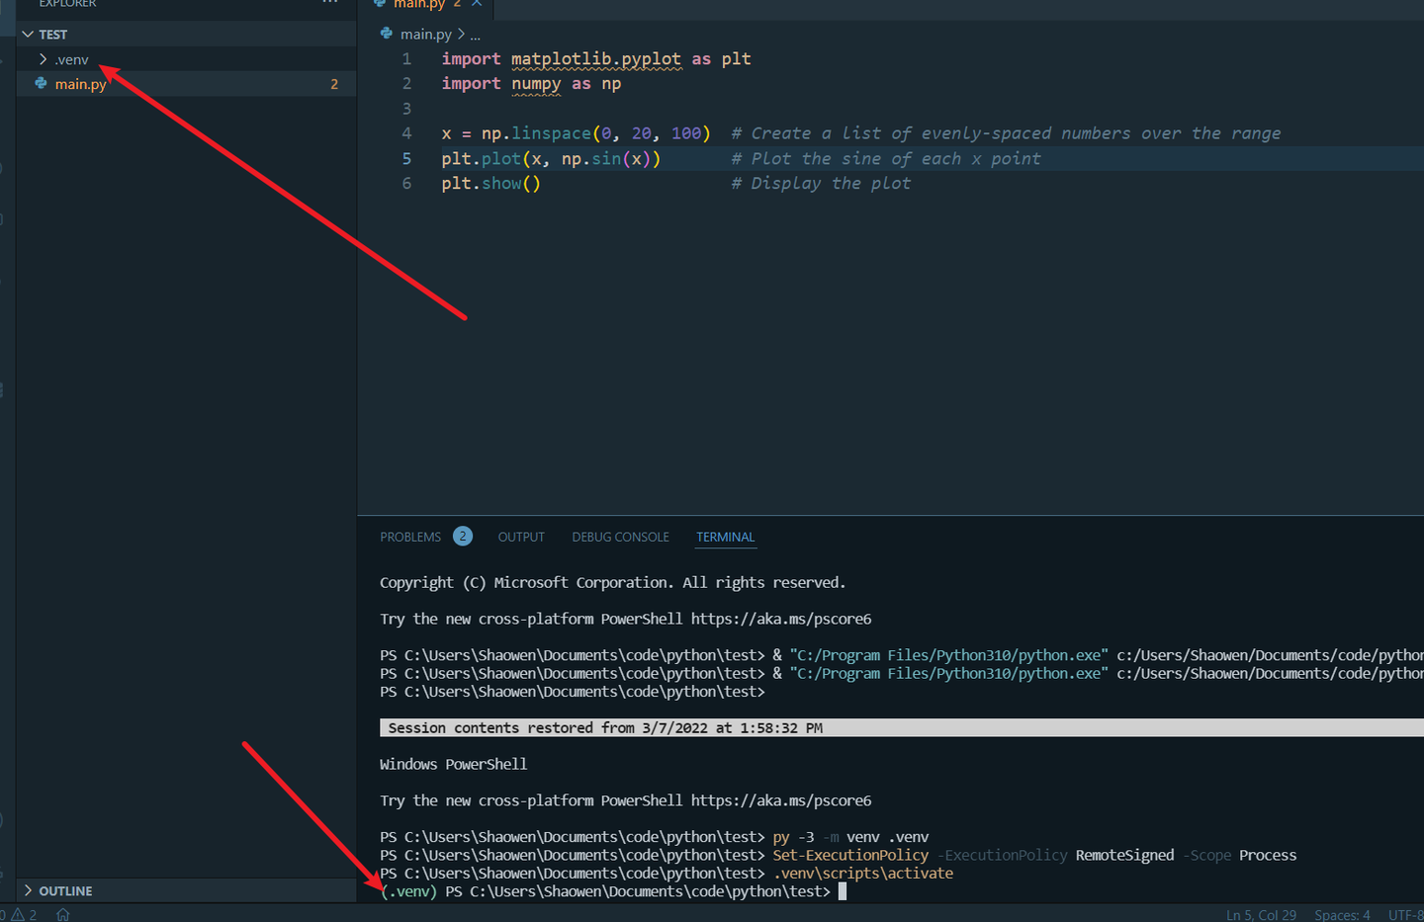The height and width of the screenshot is (922, 1424).
Task: Click the Python icon on the main.py tab
Action: (381, 3)
